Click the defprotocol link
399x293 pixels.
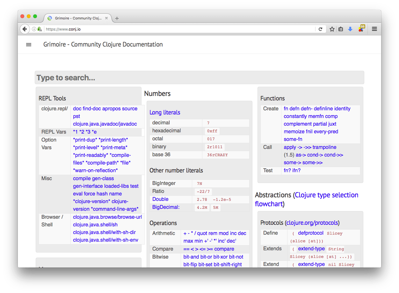311,233
